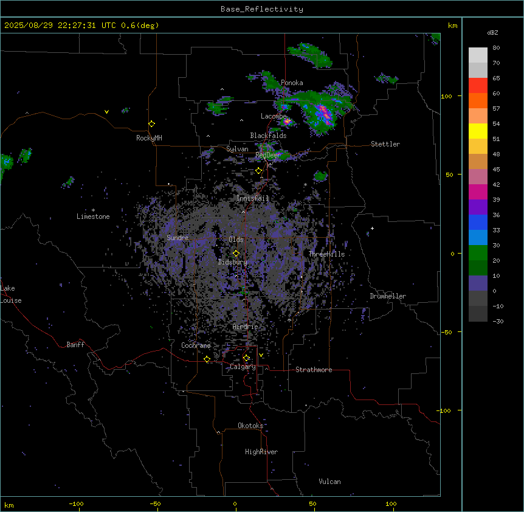Screen dimensions: 524x512
Task: Click the Okotoks label
Action: pos(250,426)
